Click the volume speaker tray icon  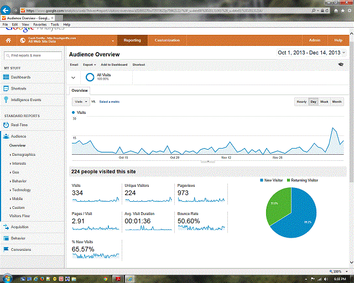coord(326,279)
